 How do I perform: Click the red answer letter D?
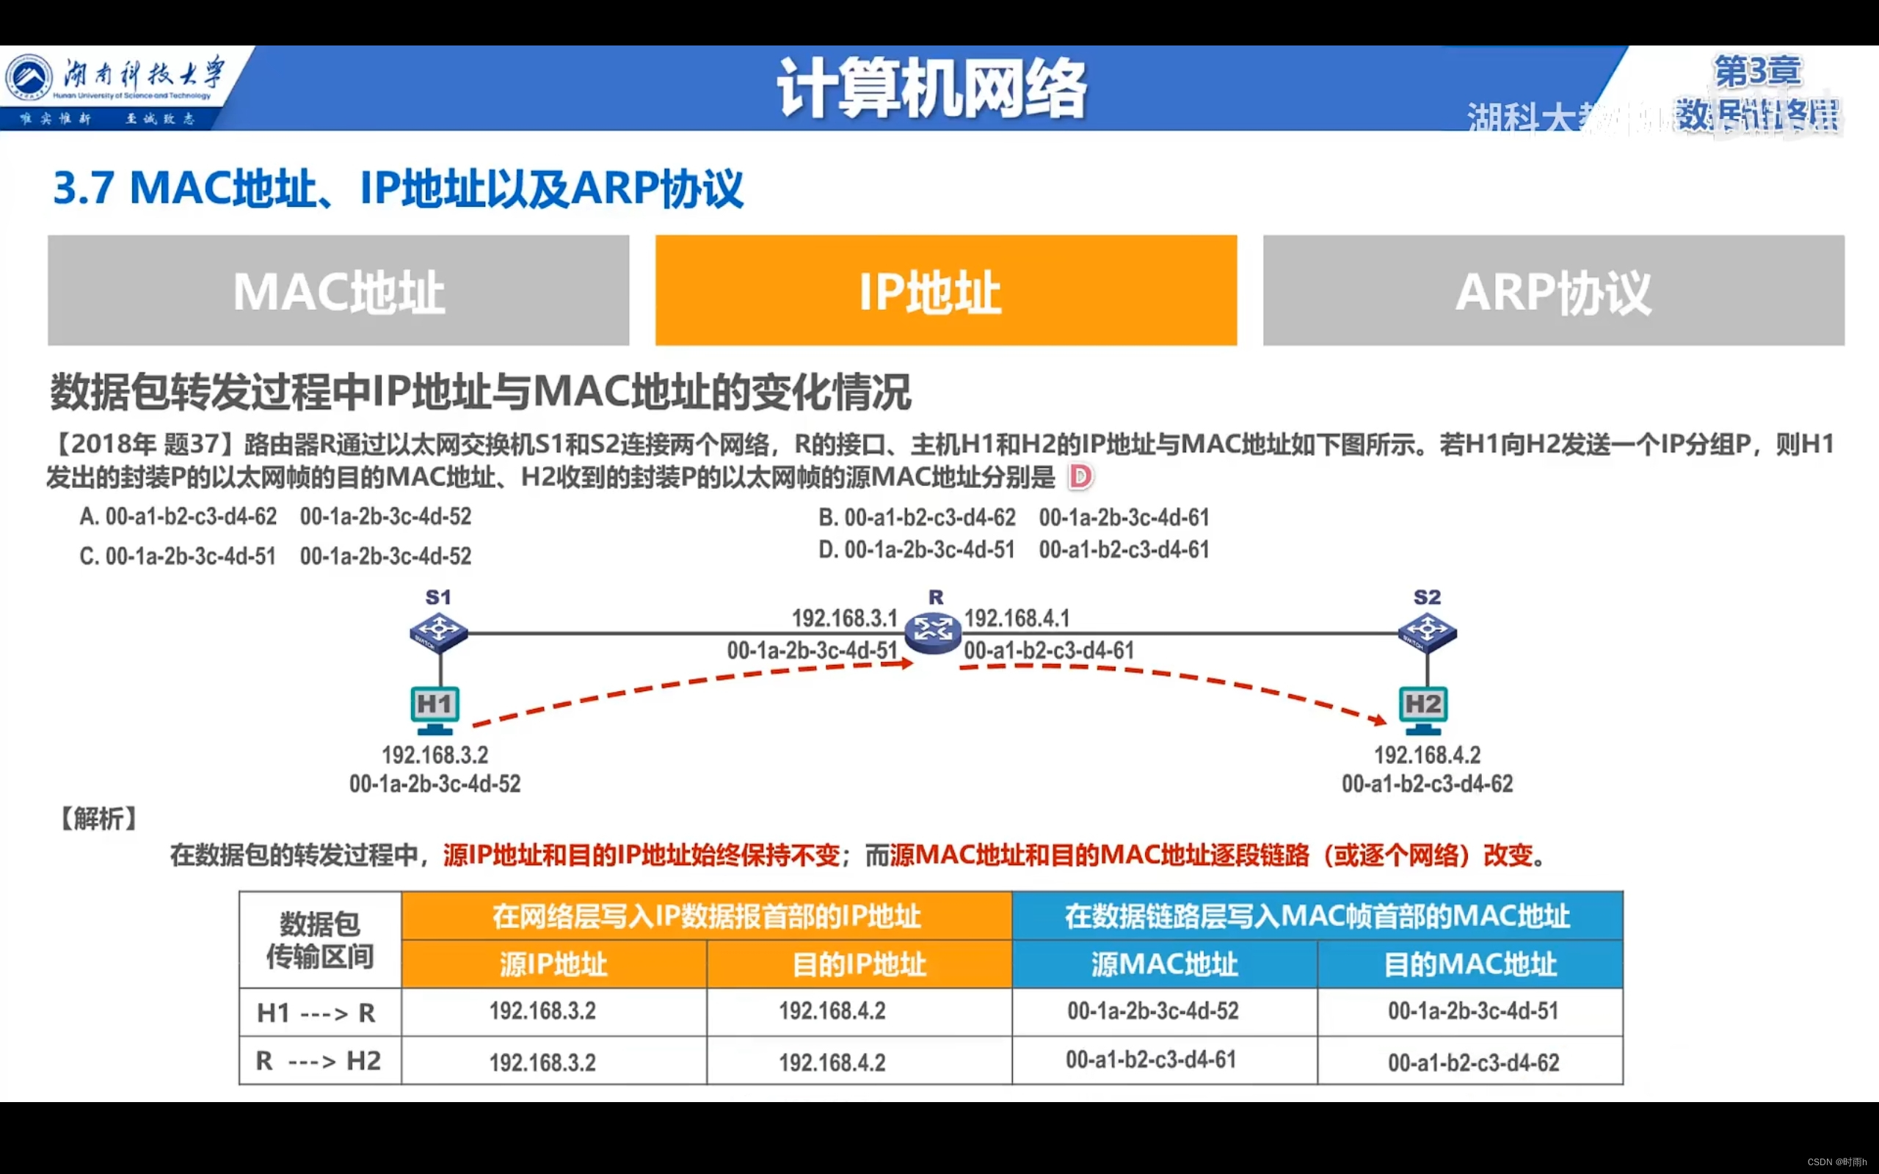(1079, 476)
